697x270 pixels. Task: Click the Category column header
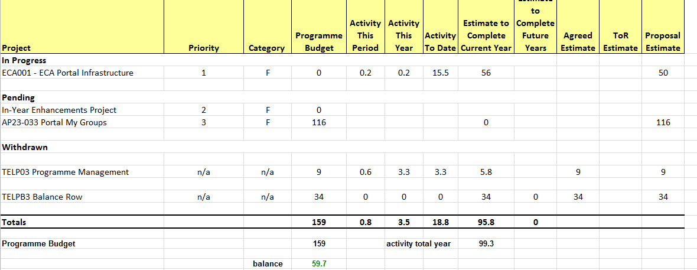266,48
